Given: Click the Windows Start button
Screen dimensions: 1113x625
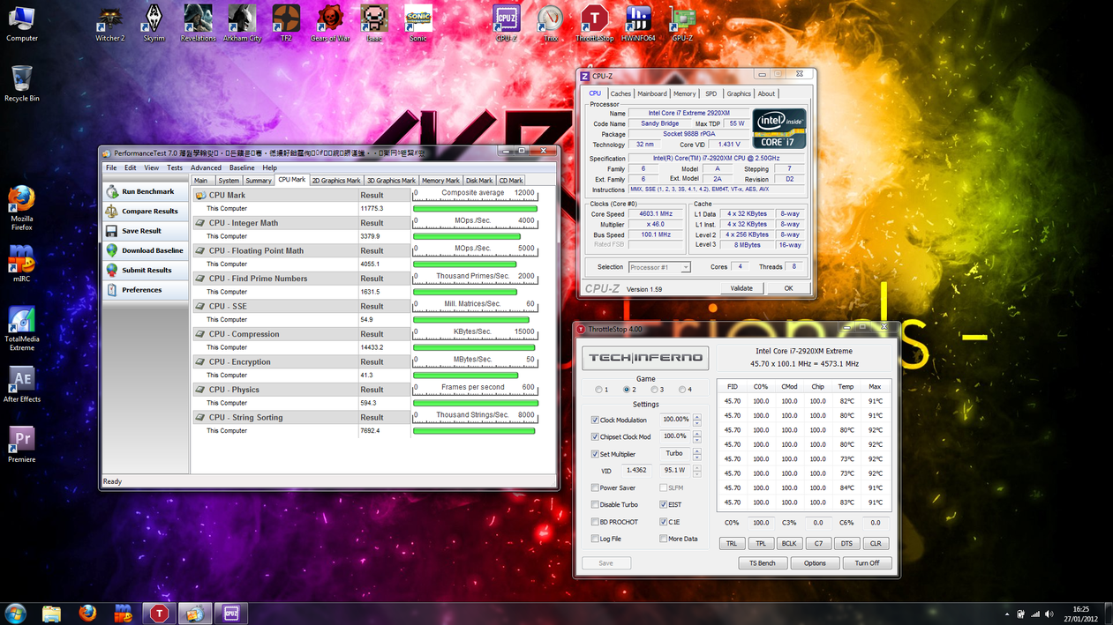Looking at the screenshot, I should pos(15,613).
